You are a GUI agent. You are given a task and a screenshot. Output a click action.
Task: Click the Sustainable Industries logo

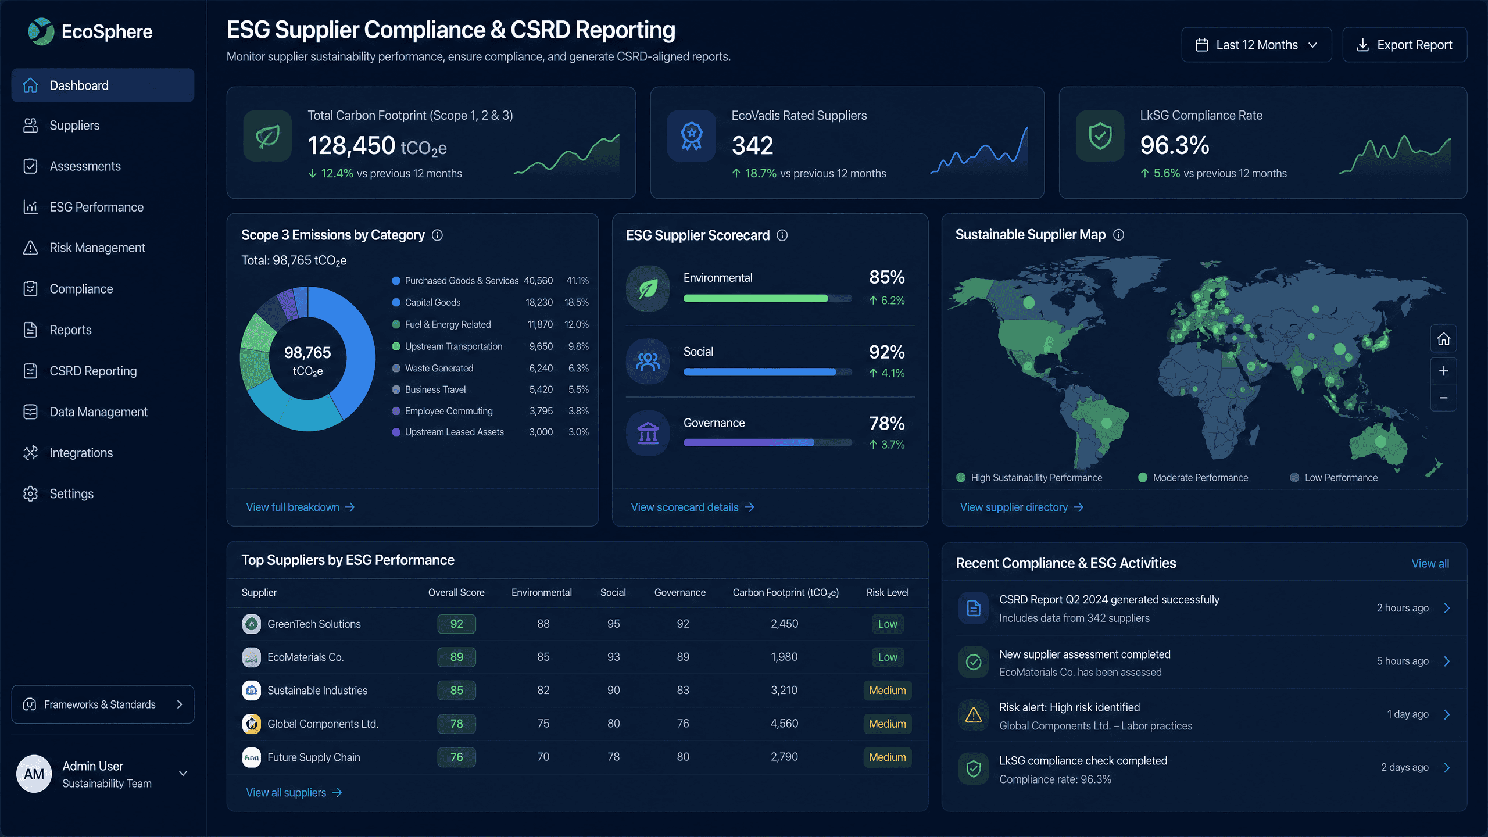[x=252, y=691]
